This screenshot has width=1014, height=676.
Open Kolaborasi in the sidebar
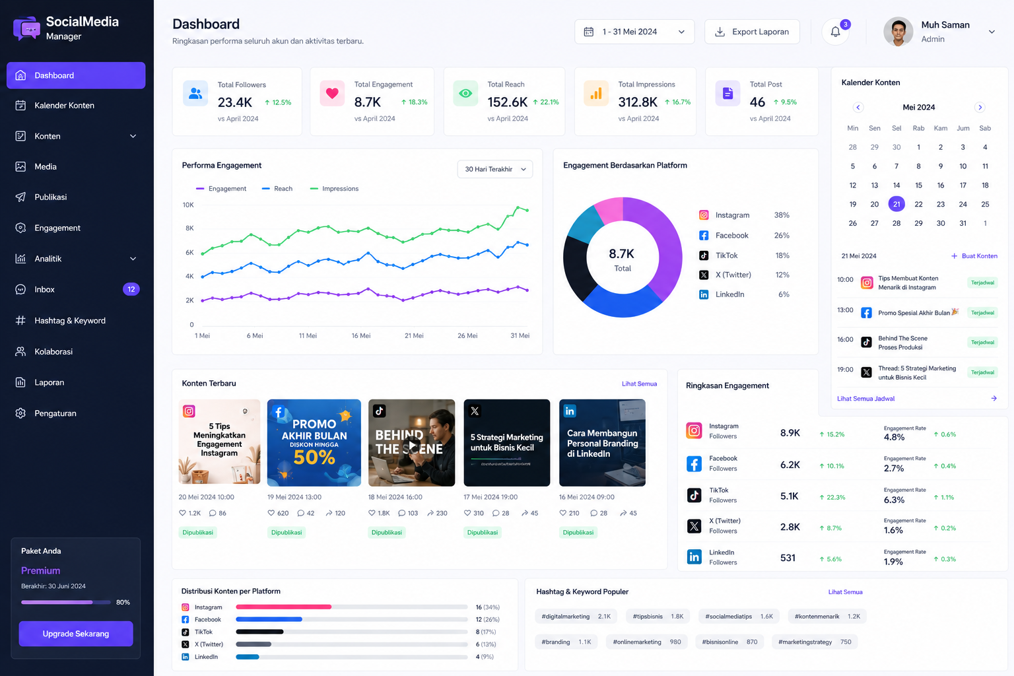click(76, 352)
